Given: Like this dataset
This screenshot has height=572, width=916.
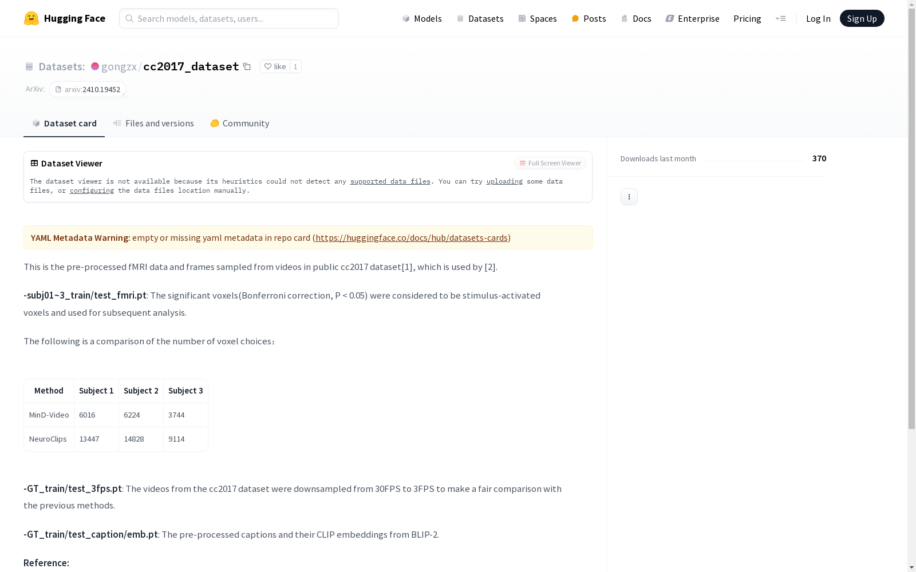Looking at the screenshot, I should 275,66.
